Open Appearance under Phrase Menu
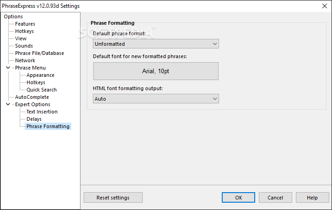Image resolution: width=332 pixels, height=210 pixels. [x=40, y=75]
